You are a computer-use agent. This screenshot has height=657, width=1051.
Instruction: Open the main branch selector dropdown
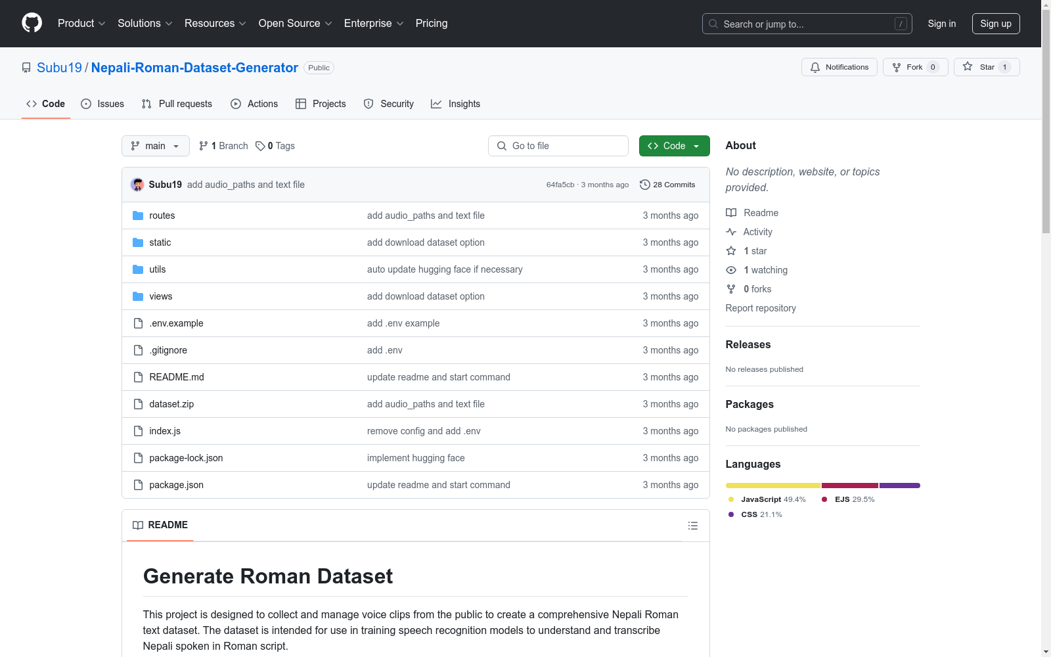[x=156, y=146]
